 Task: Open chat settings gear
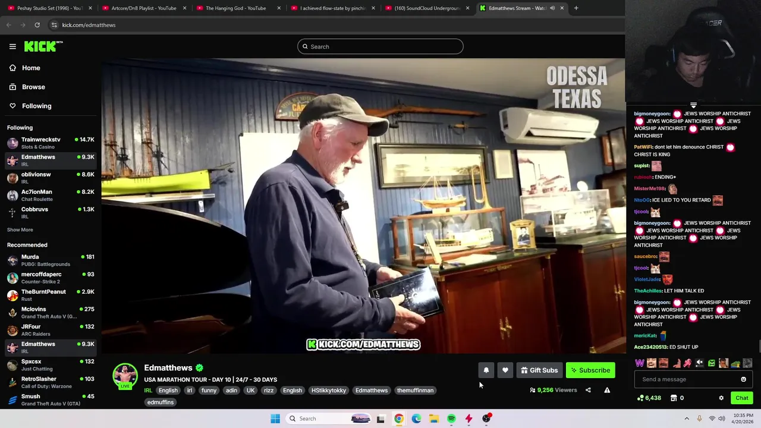[x=721, y=398]
